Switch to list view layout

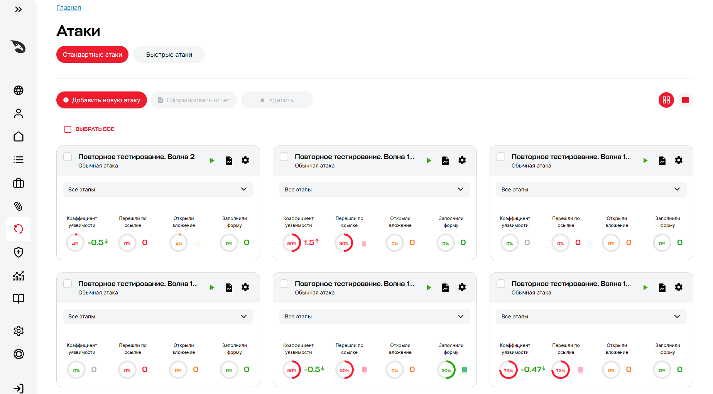point(686,100)
